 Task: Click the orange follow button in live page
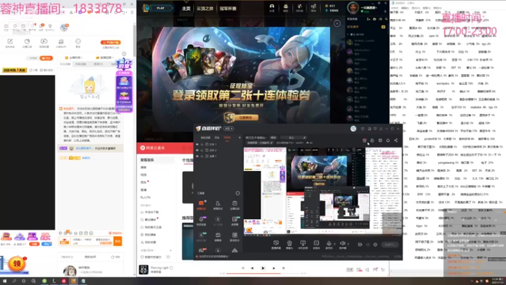46,58
